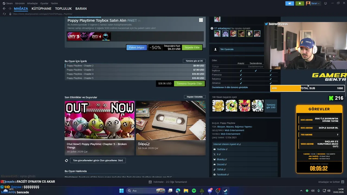The width and height of the screenshot is (347, 195).
Task: Add the Toybox bundle with Sepete Ekle
Action: click(x=192, y=47)
